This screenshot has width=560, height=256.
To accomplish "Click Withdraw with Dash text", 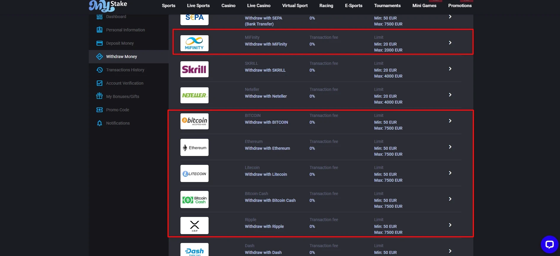I will click(263, 252).
